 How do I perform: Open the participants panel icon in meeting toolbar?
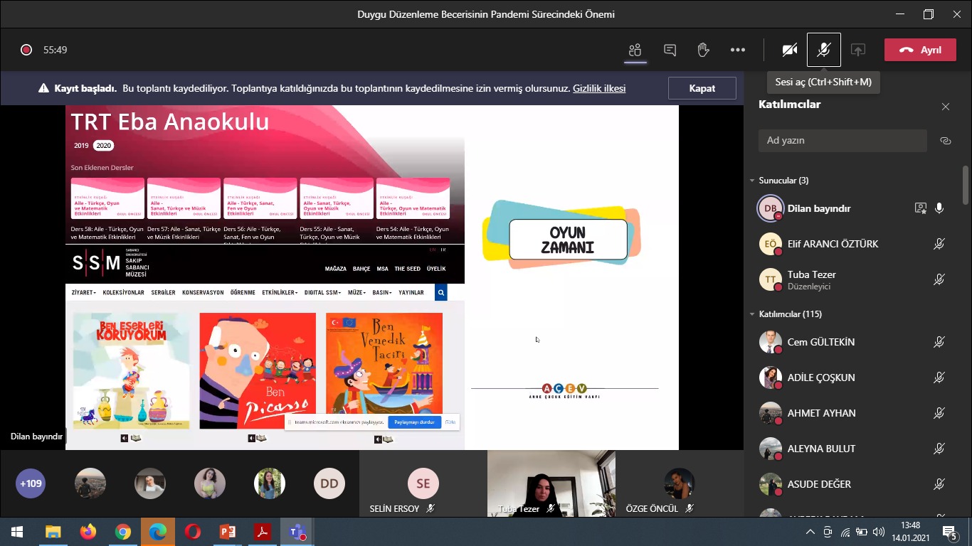coord(635,50)
